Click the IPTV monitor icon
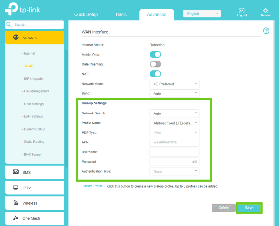 [x=16, y=188]
